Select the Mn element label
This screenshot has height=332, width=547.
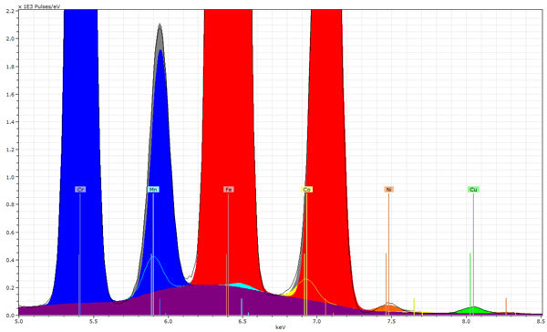click(x=153, y=190)
